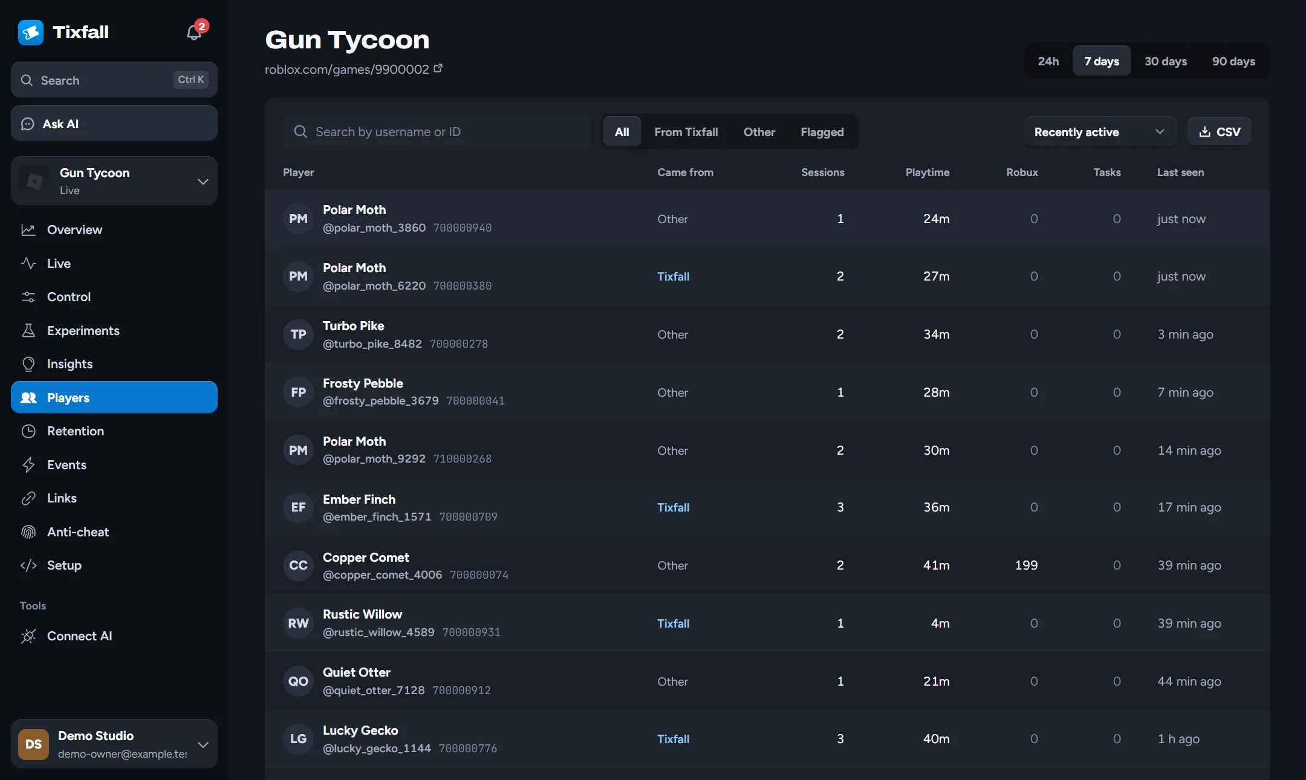
Task: Click the external link icon beside the Roblox URL
Action: [x=438, y=68]
